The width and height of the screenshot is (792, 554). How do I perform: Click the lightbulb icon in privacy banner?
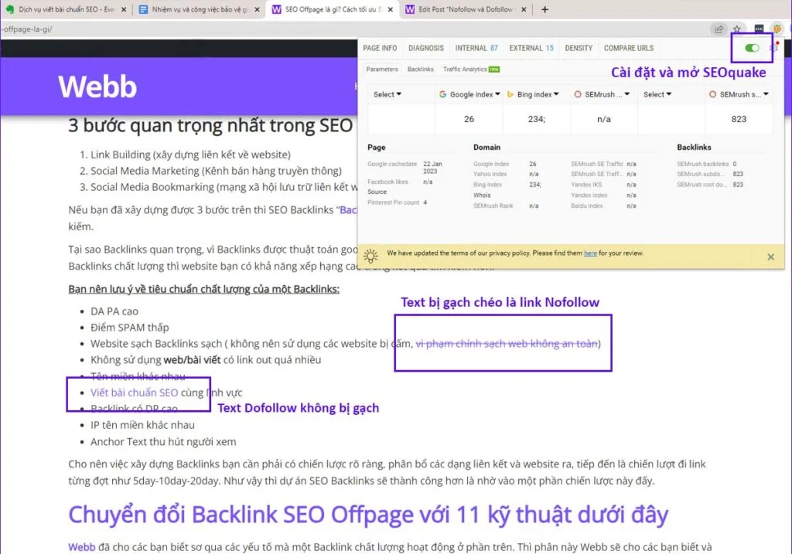point(370,256)
